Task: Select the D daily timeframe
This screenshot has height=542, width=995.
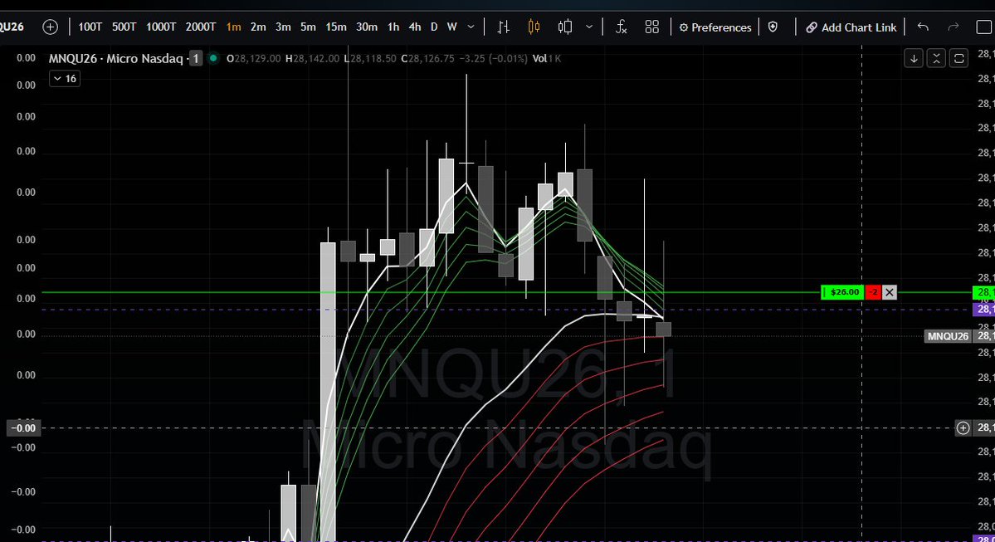Action: pyautogui.click(x=434, y=27)
